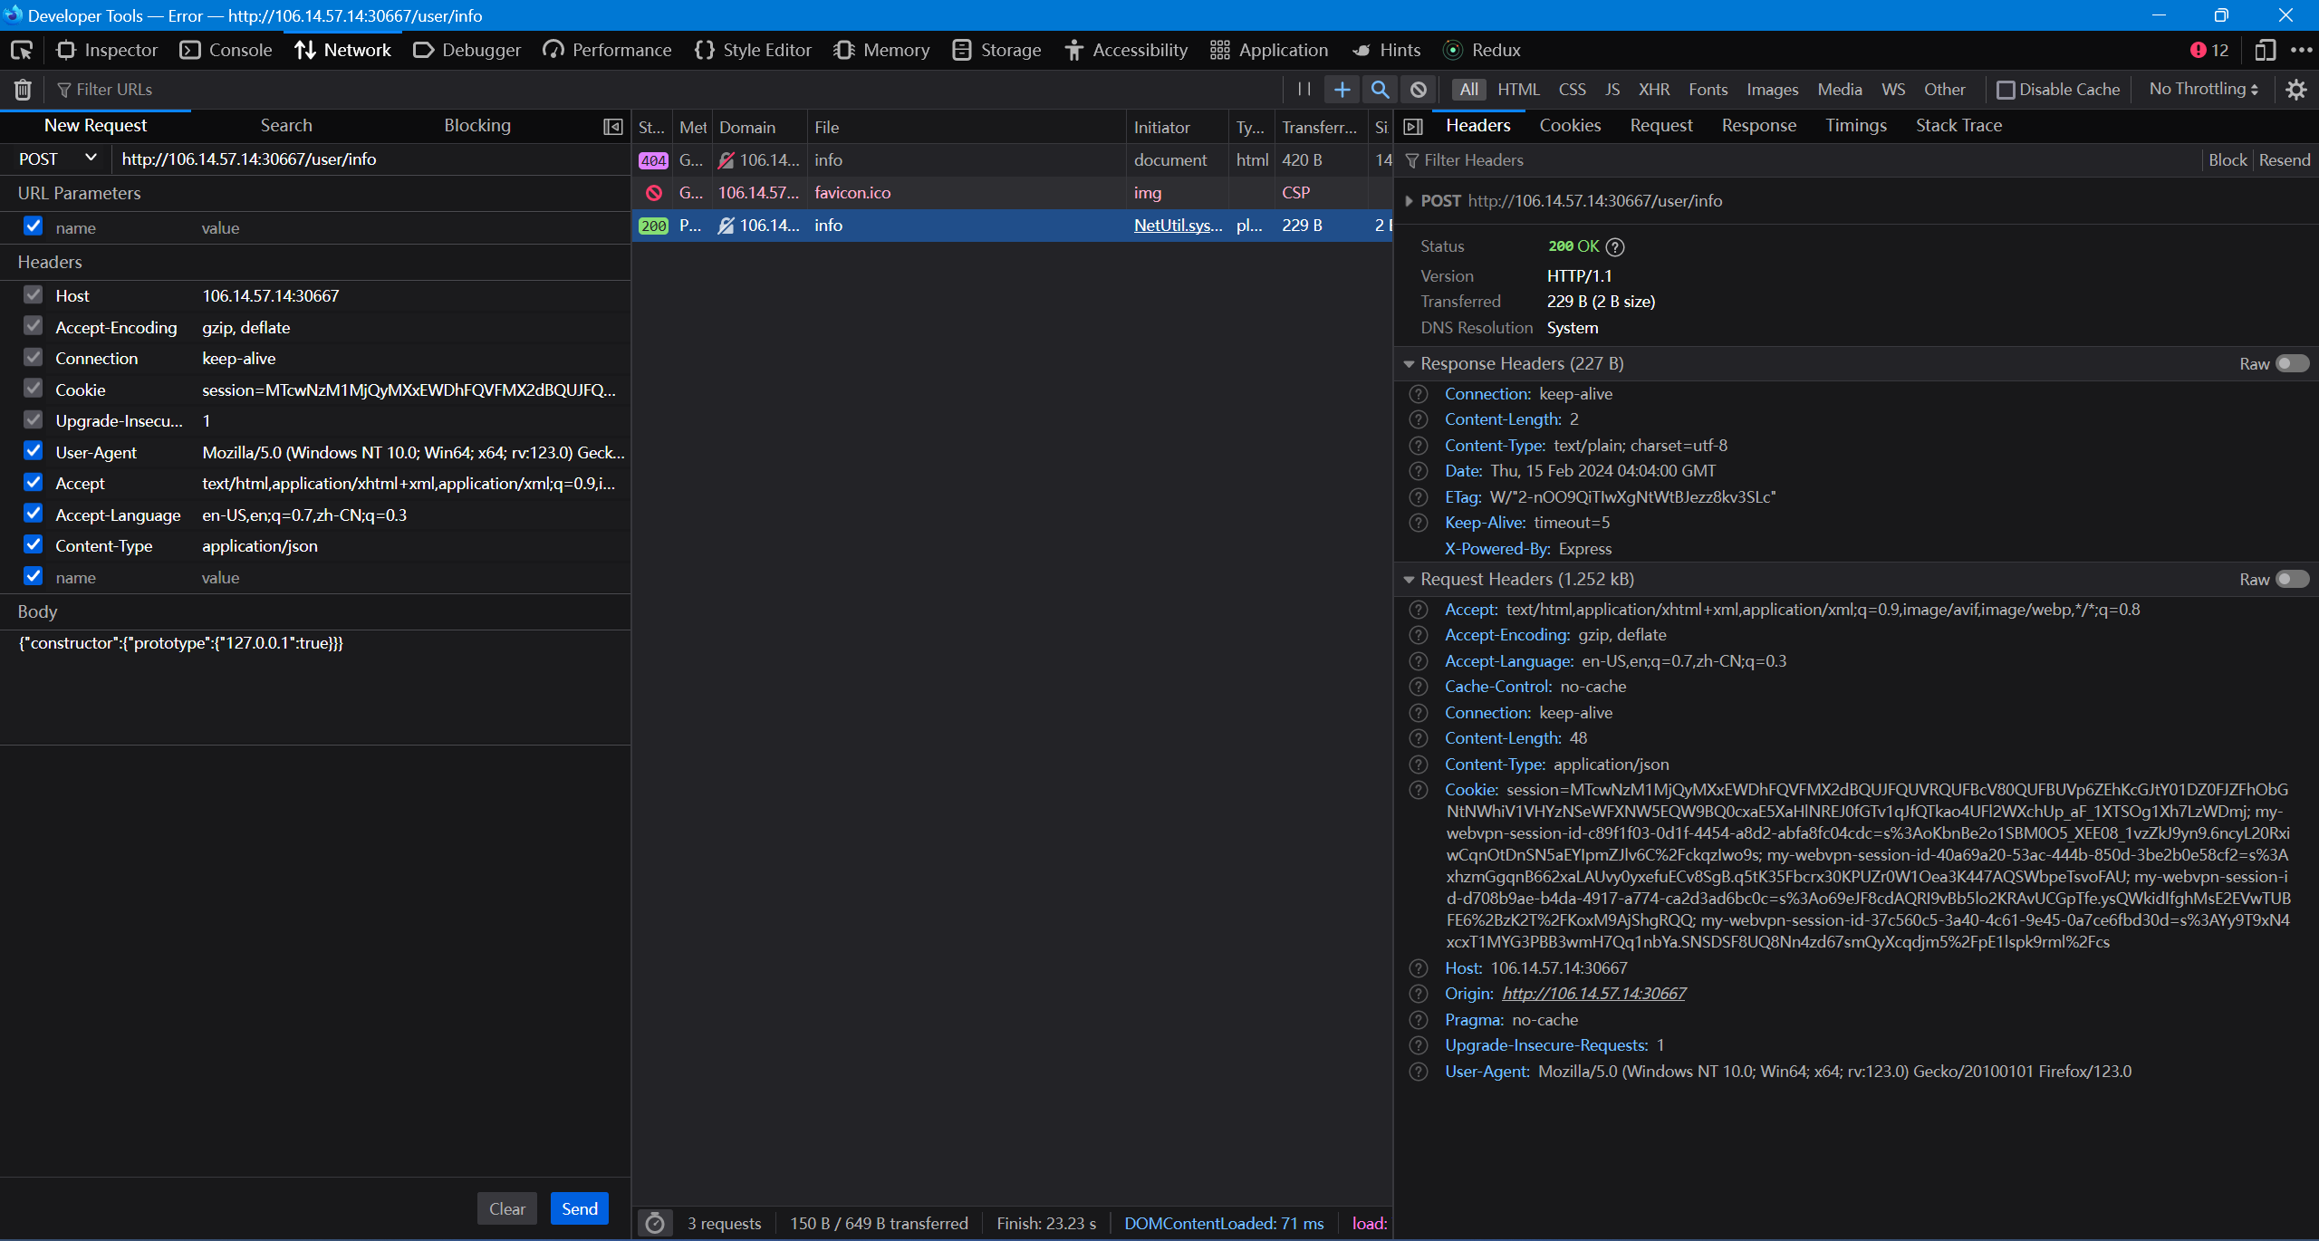Open the No Throttling dropdown
This screenshot has width=2319, height=1241.
pyautogui.click(x=2203, y=89)
